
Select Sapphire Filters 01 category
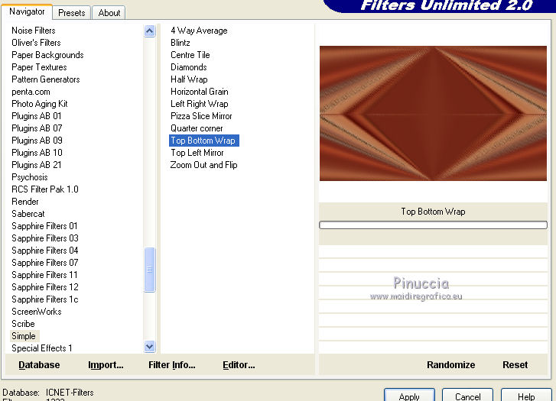[x=44, y=226]
